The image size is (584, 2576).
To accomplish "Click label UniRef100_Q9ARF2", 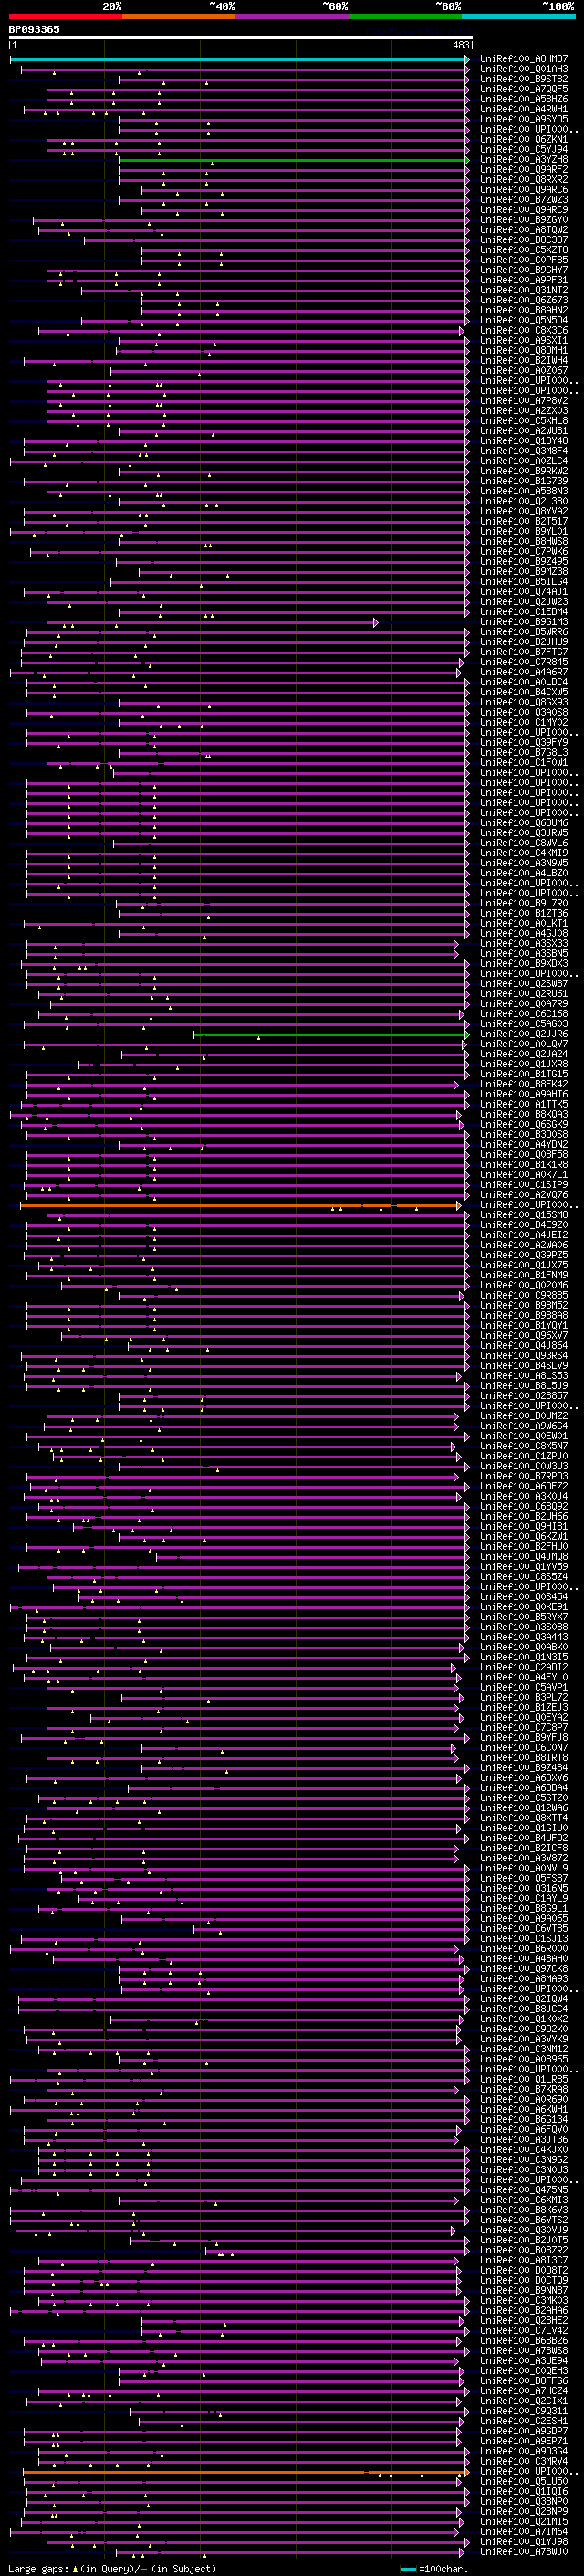I will point(523,170).
